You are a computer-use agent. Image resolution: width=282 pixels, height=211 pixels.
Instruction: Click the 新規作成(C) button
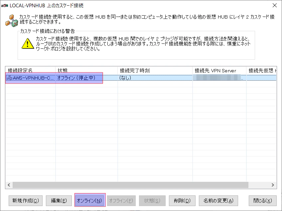pyautogui.click(x=26, y=201)
